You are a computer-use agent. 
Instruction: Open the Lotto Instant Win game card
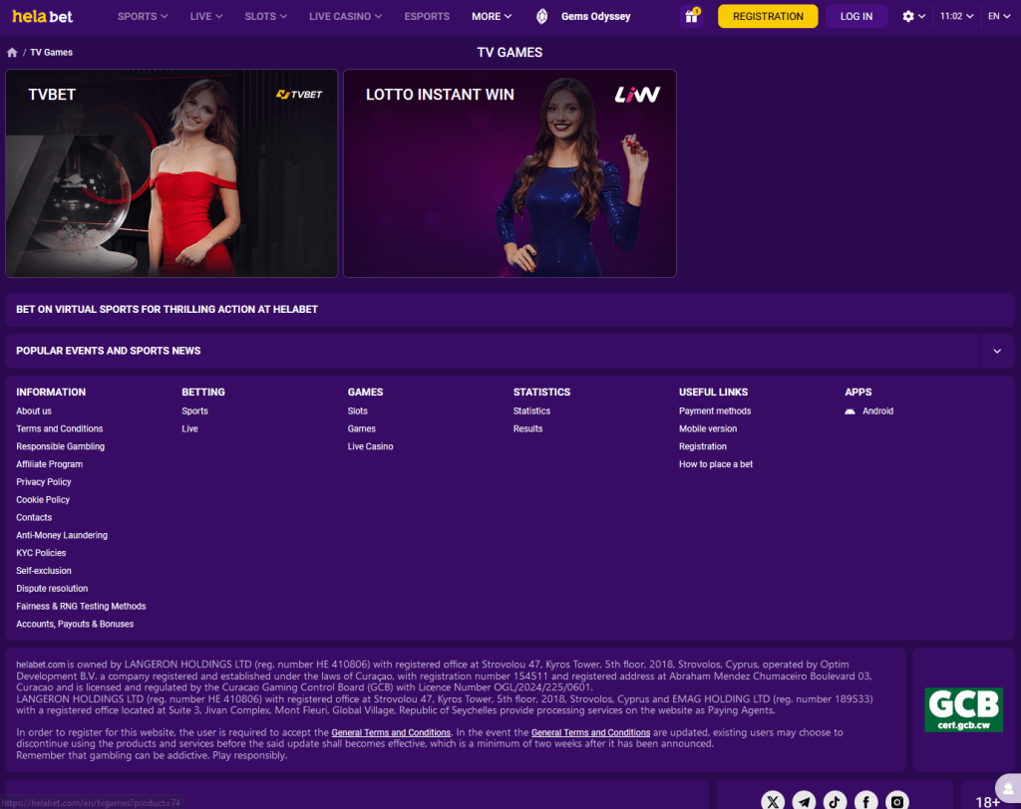point(510,173)
